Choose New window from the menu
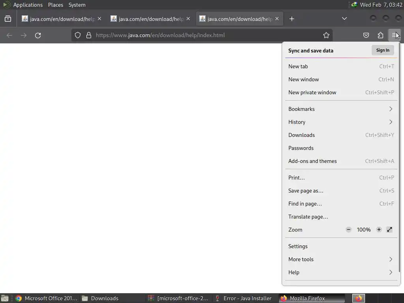404x303 pixels. [x=341, y=79]
